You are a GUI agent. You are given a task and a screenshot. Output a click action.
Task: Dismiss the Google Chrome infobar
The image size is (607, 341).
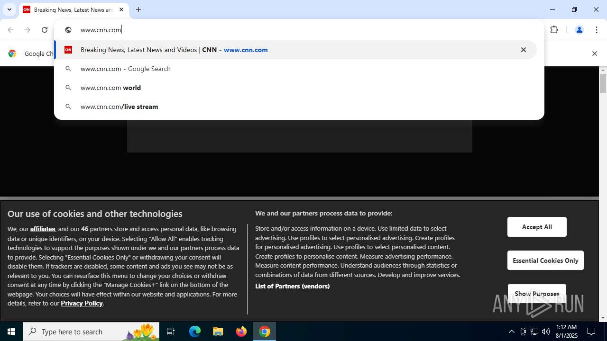pyautogui.click(x=594, y=54)
